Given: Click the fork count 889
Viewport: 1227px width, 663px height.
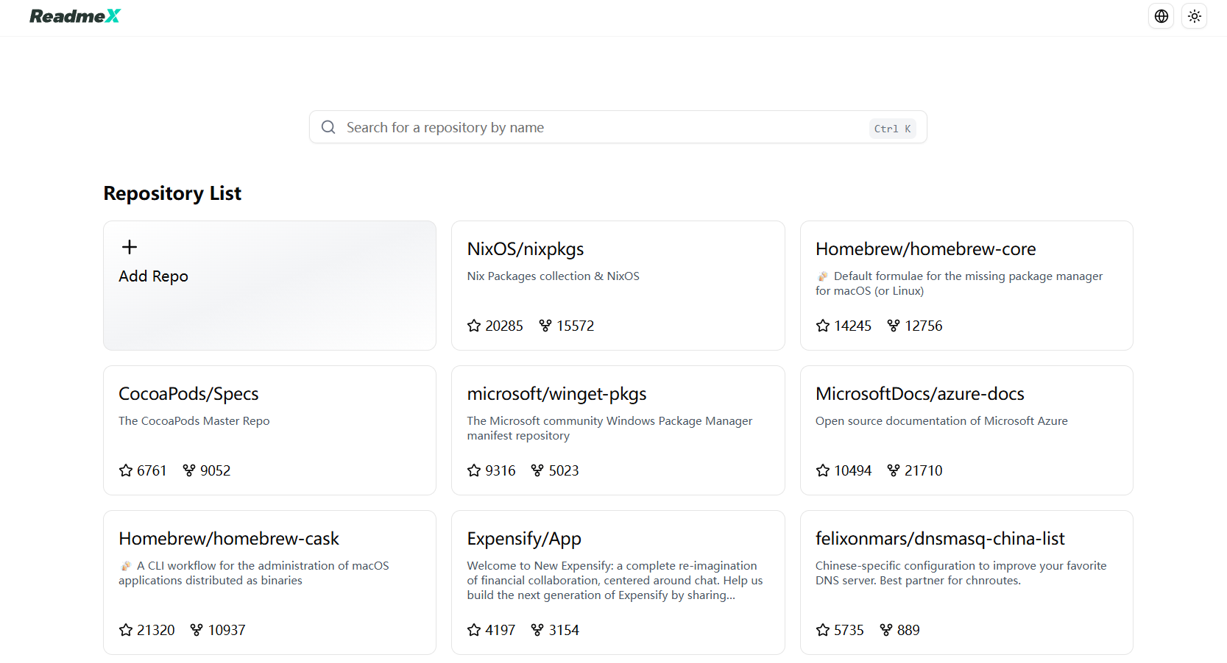Looking at the screenshot, I should (x=908, y=630).
